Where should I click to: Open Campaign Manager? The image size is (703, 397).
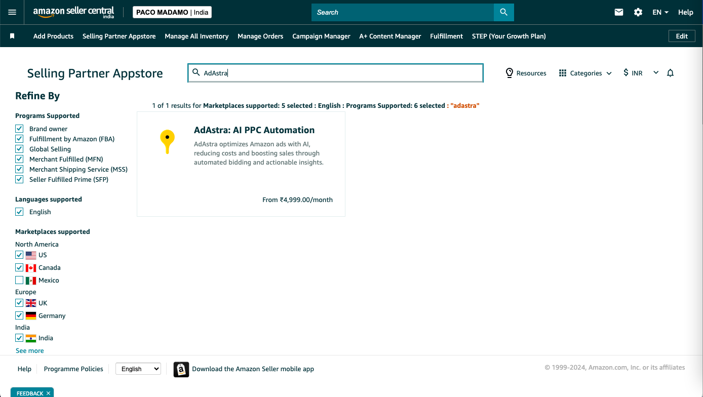tap(321, 36)
